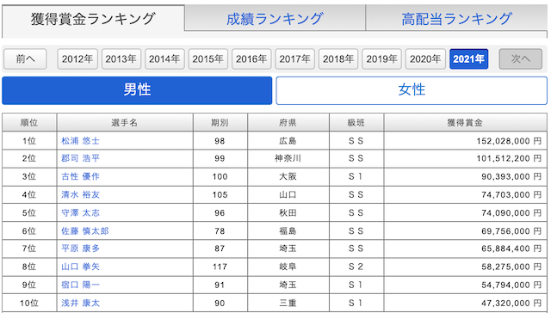Click the period cell 117
Screen dimensions: 551x313
220,267
